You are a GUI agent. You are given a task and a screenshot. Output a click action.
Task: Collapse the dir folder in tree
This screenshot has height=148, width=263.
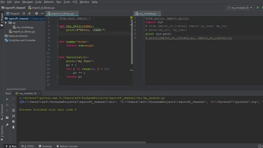(x=6, y=23)
